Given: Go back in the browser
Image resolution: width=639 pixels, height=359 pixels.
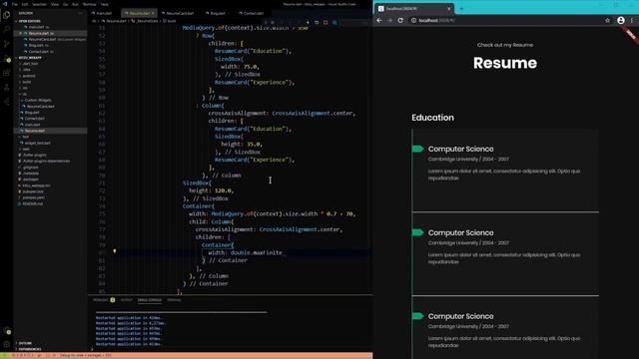Looking at the screenshot, I should pos(379,20).
